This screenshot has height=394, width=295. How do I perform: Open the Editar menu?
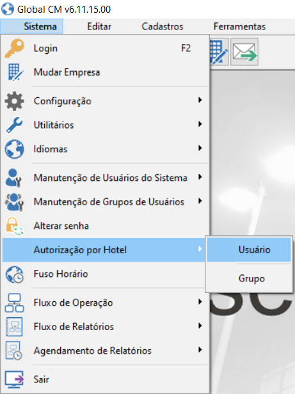point(99,26)
